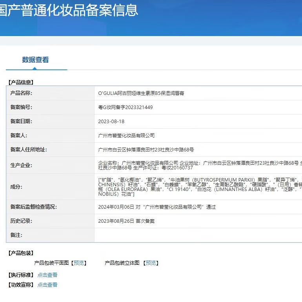302x302 pixels.
Task: Click the 【功效宣称】 label
Action: pos(21,285)
